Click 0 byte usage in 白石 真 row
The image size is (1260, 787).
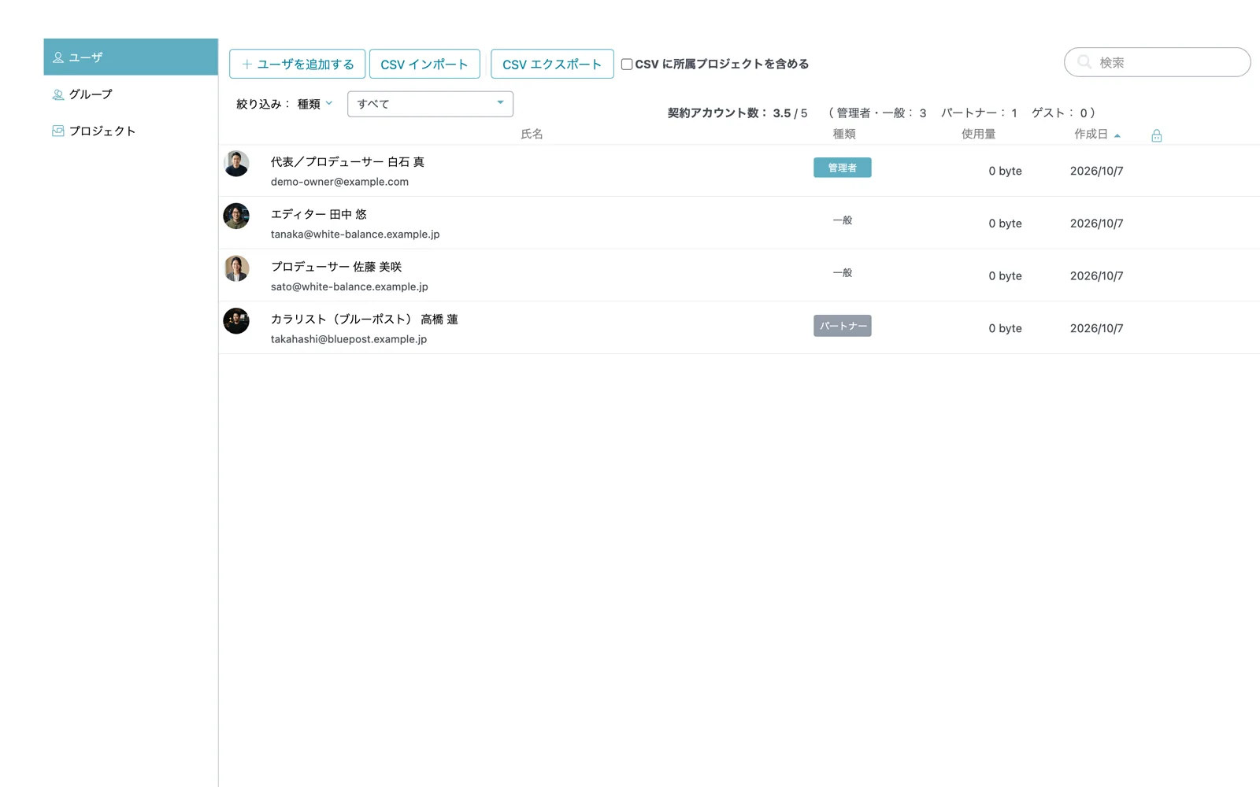click(x=1005, y=171)
